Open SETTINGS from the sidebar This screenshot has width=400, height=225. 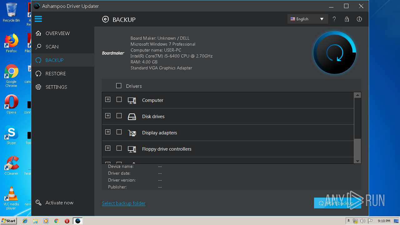pos(63,87)
